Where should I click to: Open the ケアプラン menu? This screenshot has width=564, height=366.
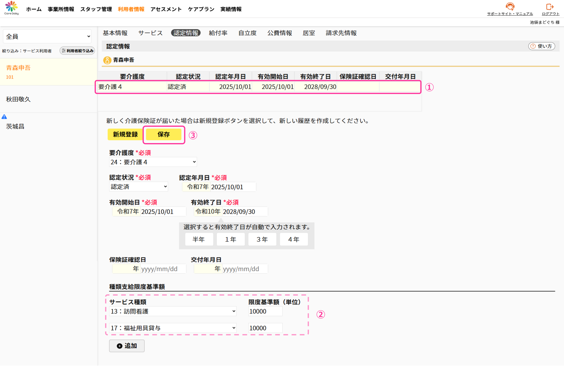coord(201,9)
